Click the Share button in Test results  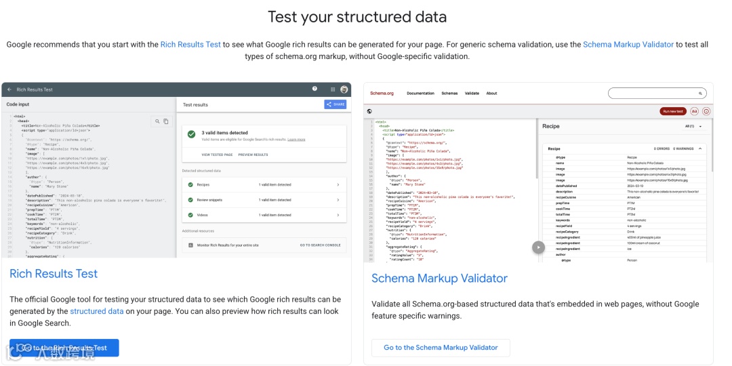coord(335,104)
